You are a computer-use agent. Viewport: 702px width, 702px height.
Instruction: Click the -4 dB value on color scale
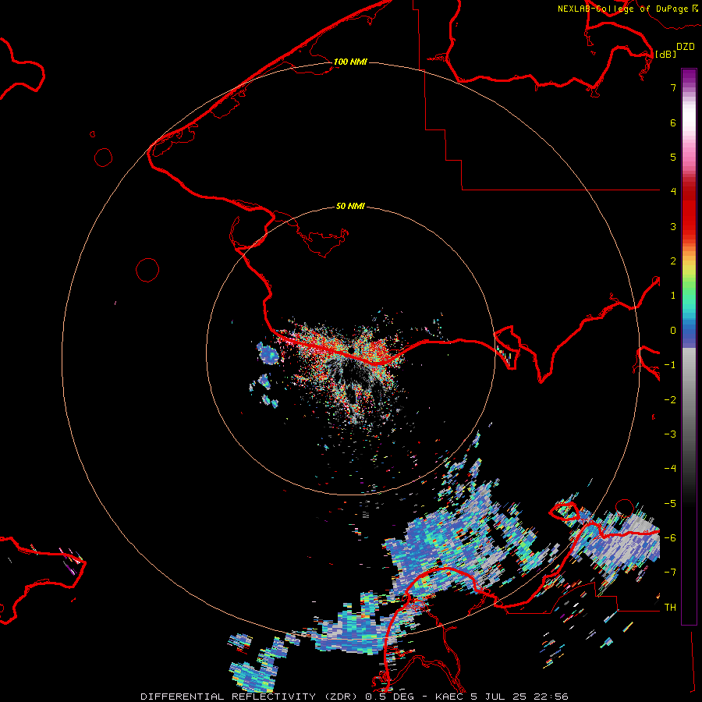point(670,469)
